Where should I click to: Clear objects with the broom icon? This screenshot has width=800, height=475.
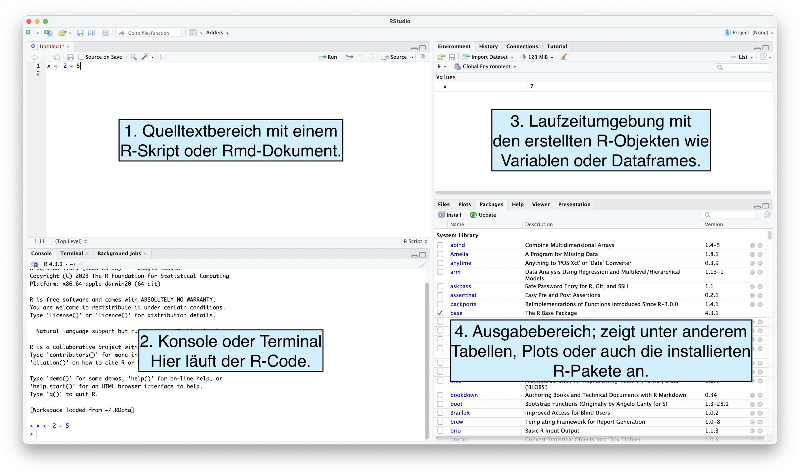coord(564,57)
